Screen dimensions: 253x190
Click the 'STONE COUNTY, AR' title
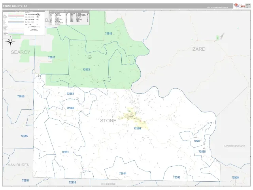coord(15,6)
